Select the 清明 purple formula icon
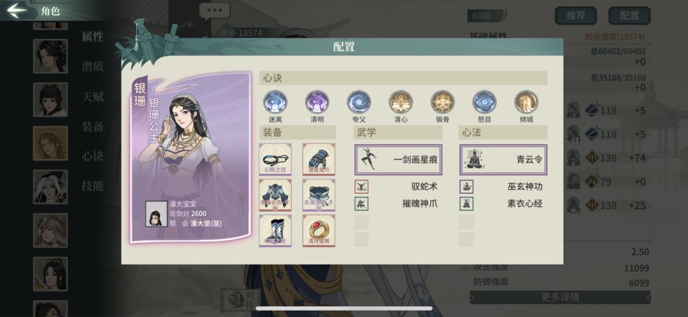This screenshot has height=317, width=688. click(x=317, y=102)
